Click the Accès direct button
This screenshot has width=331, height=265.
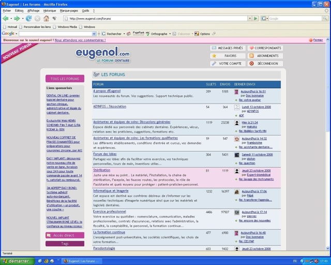[65, 235]
